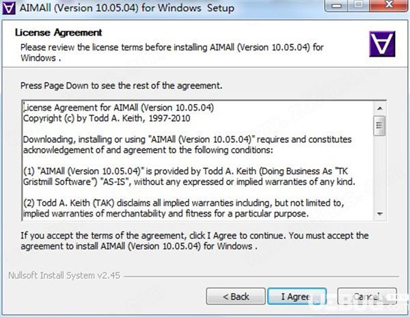Viewport: 410px width, 317px height.
Task: Click the license scrollbar down arrow
Action: point(380,214)
